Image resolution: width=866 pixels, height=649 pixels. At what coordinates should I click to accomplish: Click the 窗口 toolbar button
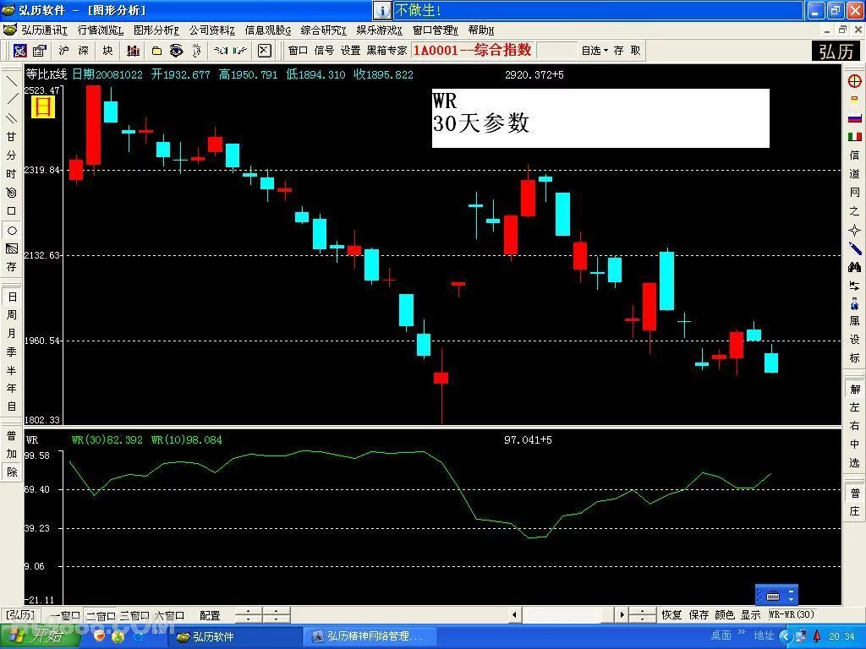pyautogui.click(x=298, y=51)
